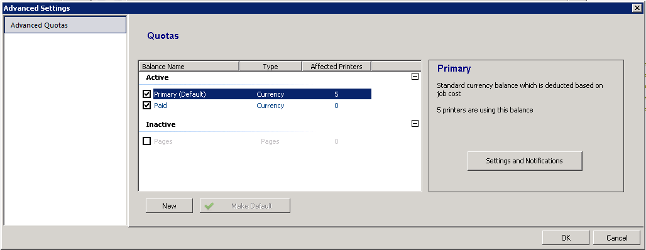Select Advanced Quotas in the left panel

65,25
